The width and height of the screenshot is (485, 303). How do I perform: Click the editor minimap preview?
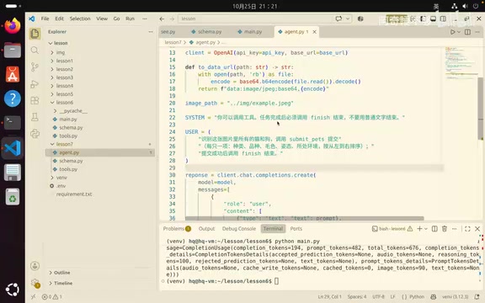[461, 63]
